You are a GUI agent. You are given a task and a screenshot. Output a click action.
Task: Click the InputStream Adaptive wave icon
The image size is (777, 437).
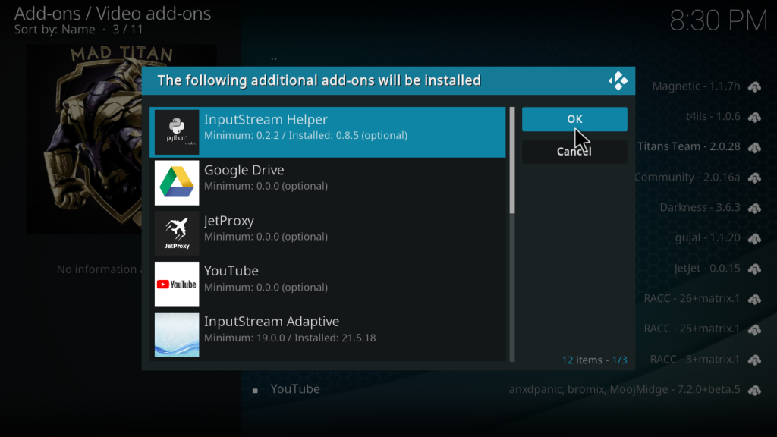177,334
